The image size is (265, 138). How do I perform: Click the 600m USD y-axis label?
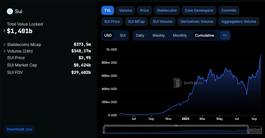(x=109, y=76)
